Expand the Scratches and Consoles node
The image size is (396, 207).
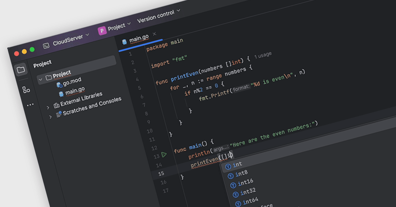[x=50, y=116]
